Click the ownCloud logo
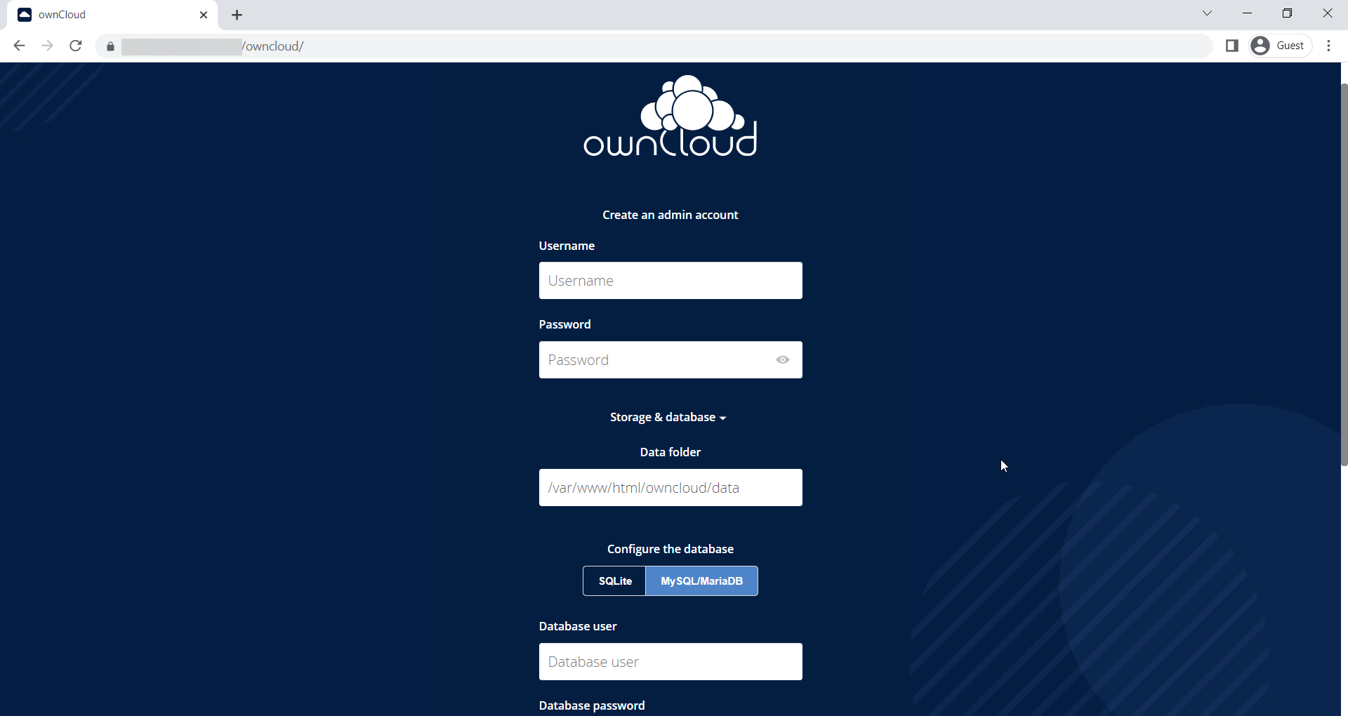Viewport: 1348px width, 716px height. tap(670, 116)
